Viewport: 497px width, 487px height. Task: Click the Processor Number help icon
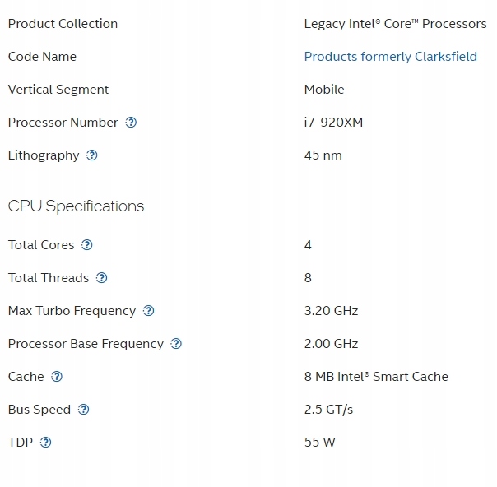tap(131, 123)
